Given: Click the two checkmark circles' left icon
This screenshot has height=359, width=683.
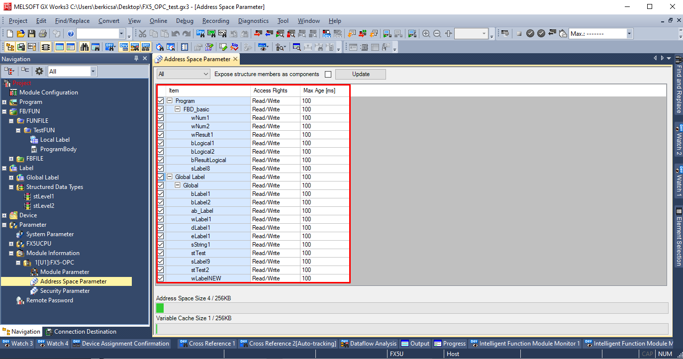Looking at the screenshot, I should 530,33.
